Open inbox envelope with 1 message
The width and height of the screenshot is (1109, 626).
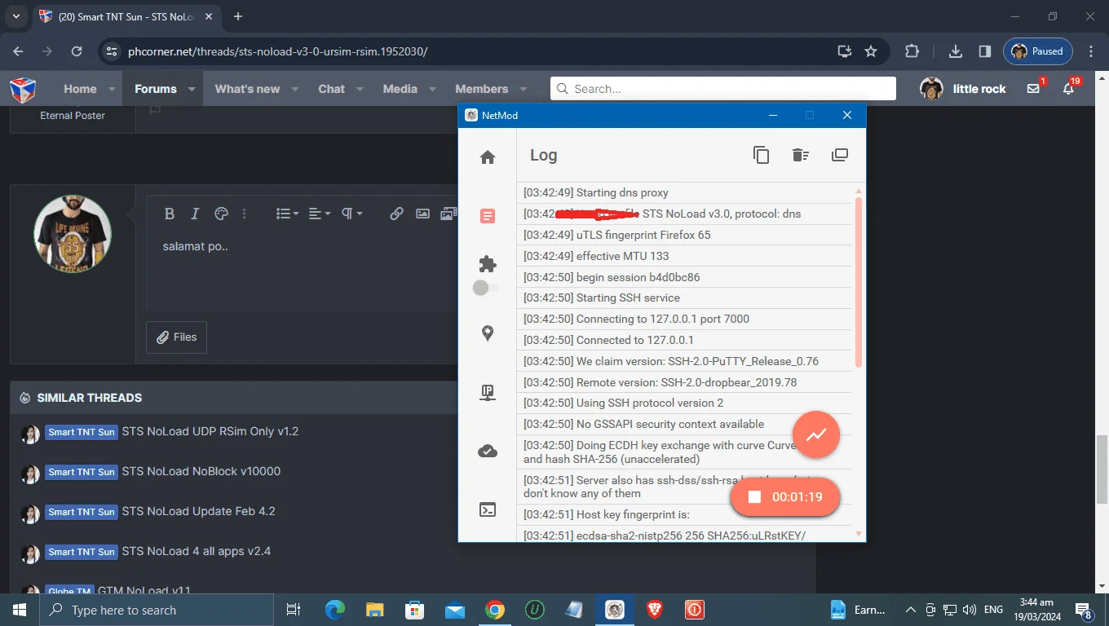1035,88
